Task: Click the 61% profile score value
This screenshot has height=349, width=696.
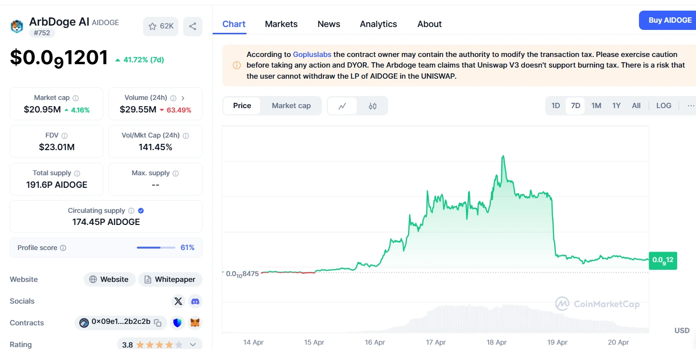Action: (x=188, y=248)
